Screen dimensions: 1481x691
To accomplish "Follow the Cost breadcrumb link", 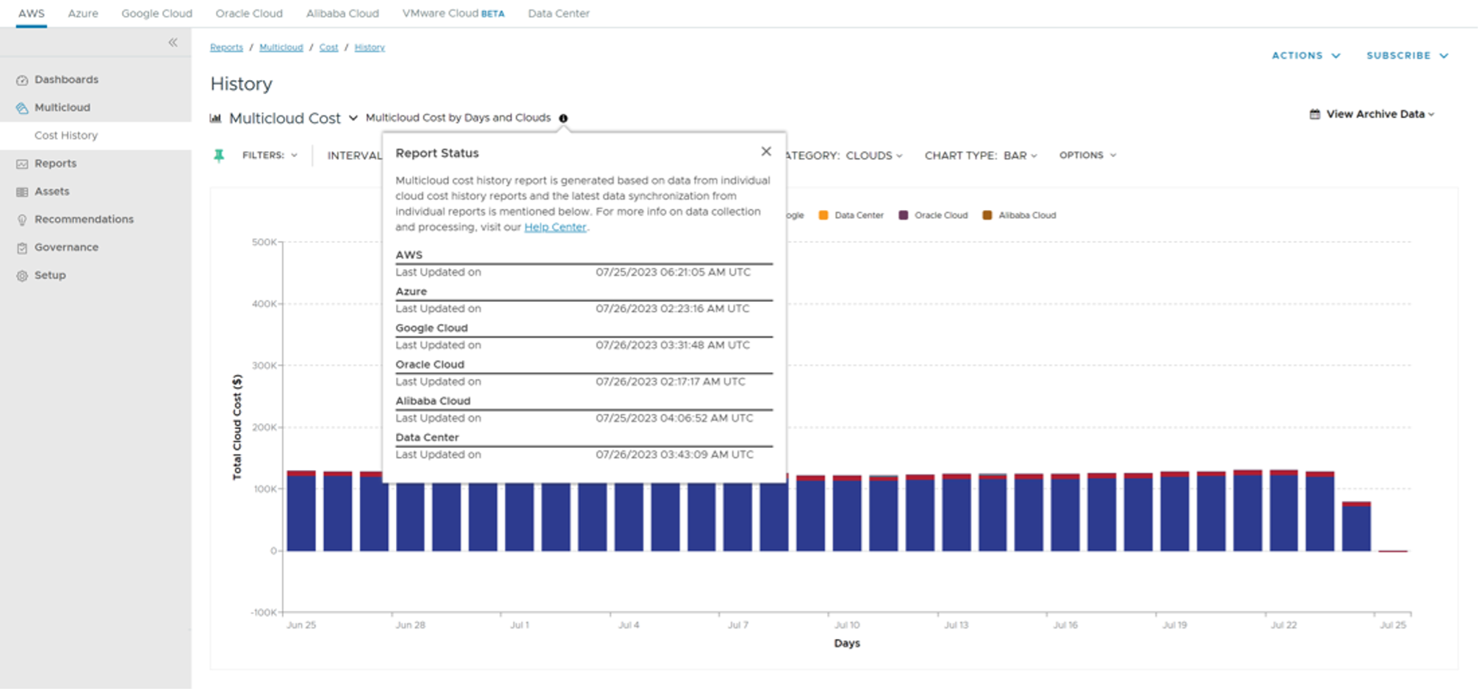I will [328, 48].
